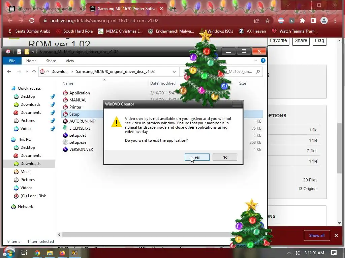The width and height of the screenshot is (345, 258).
Task: Open Chrome from the taskbar
Action: (x=37, y=253)
